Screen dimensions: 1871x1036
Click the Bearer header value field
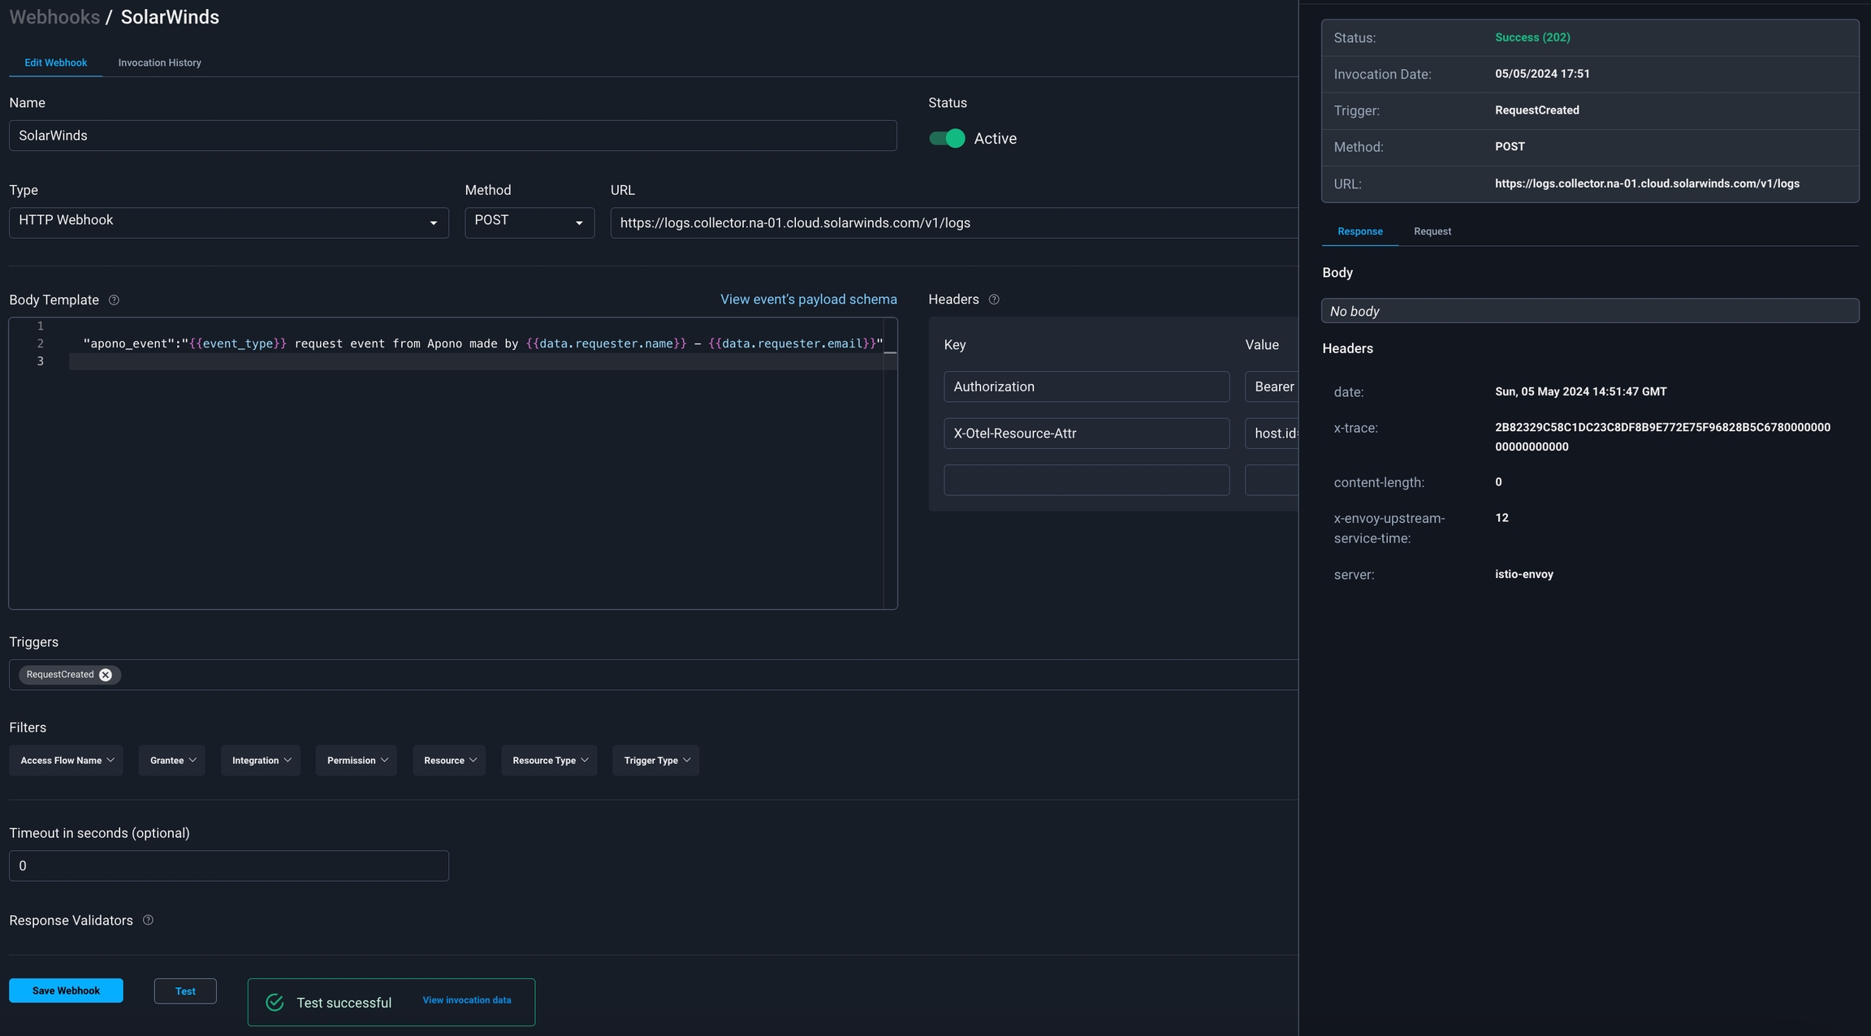click(x=1272, y=386)
